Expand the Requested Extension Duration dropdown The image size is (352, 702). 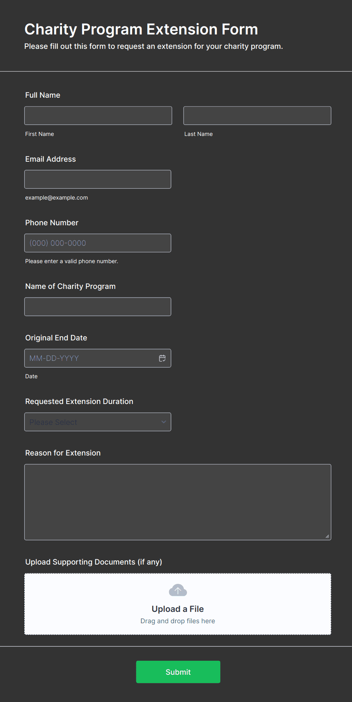tap(98, 422)
